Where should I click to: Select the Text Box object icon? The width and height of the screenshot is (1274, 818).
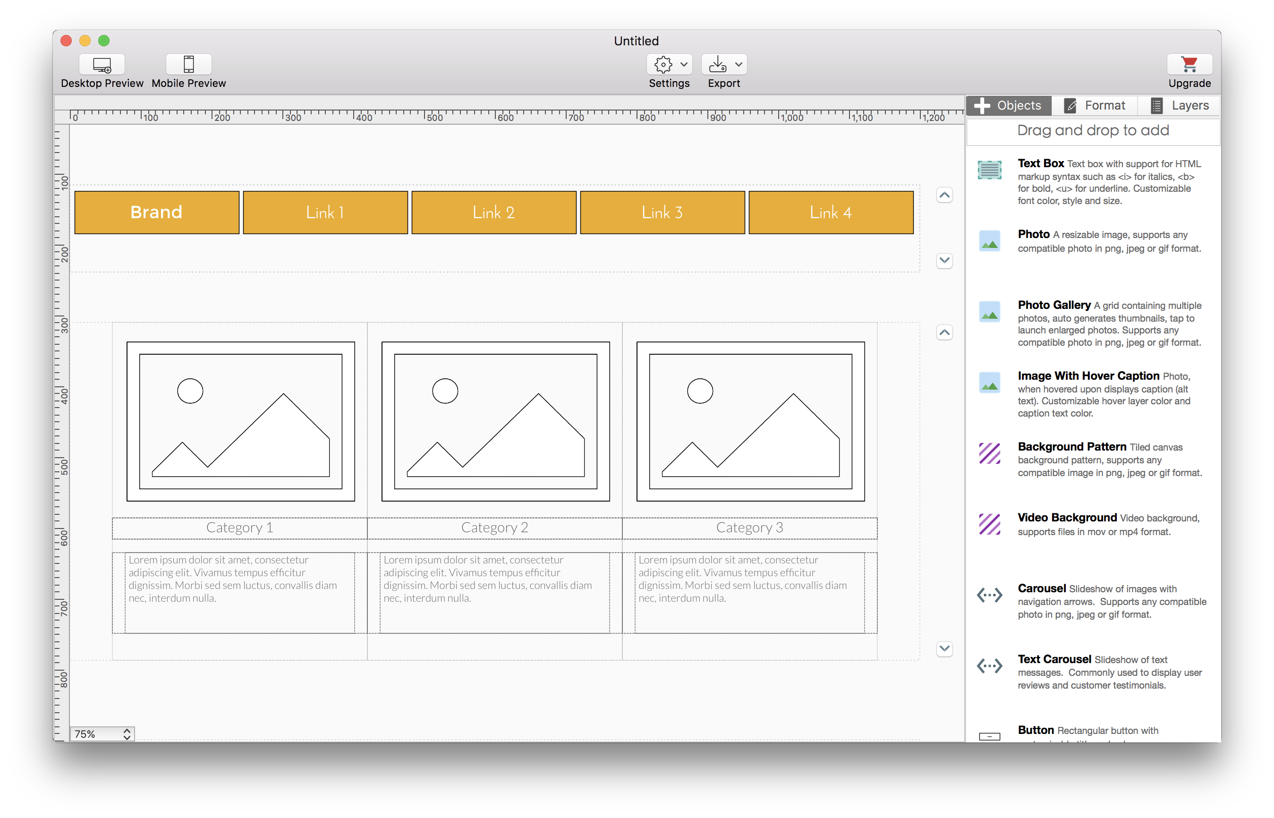coord(989,170)
